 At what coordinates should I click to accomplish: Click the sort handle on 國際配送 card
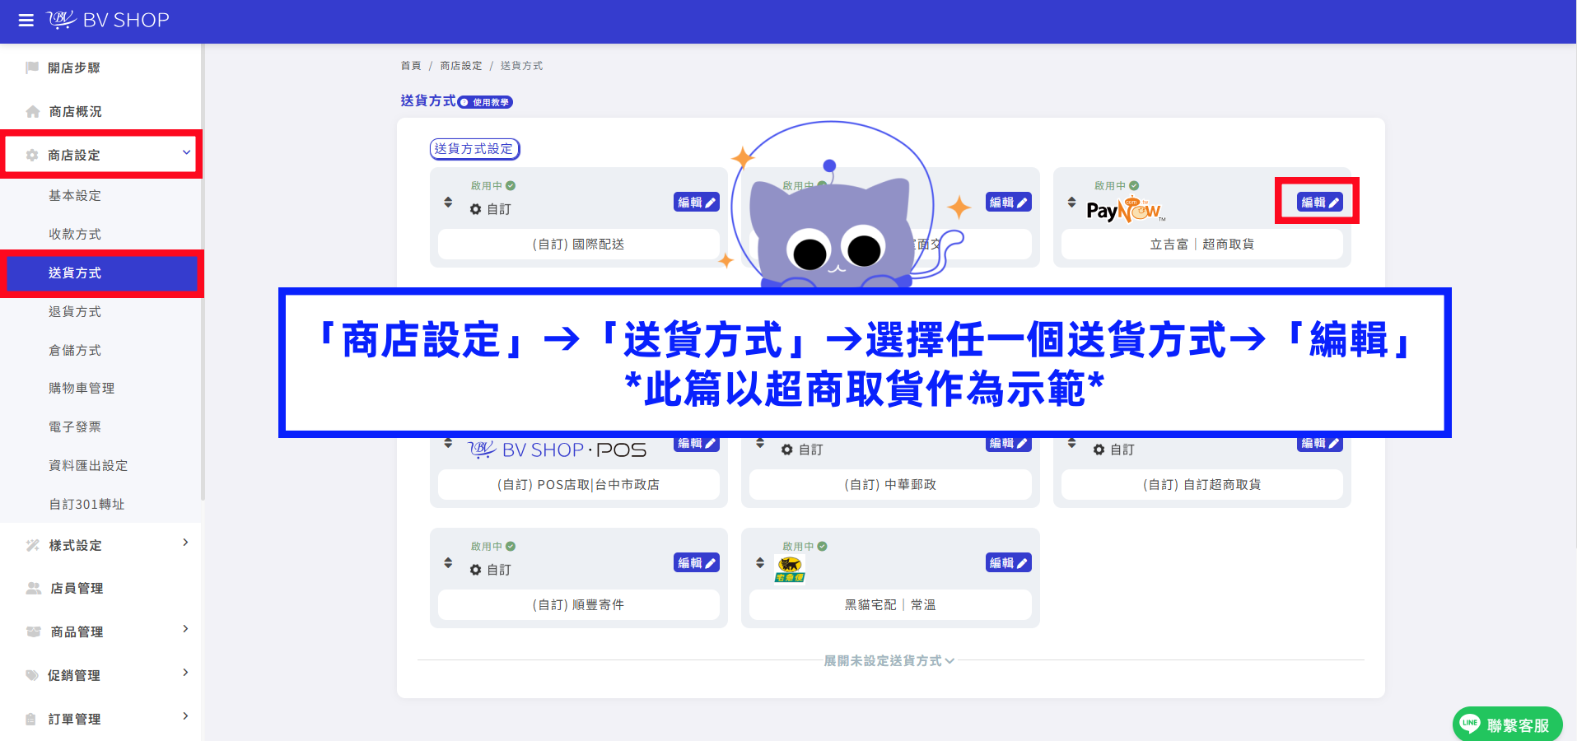click(448, 202)
